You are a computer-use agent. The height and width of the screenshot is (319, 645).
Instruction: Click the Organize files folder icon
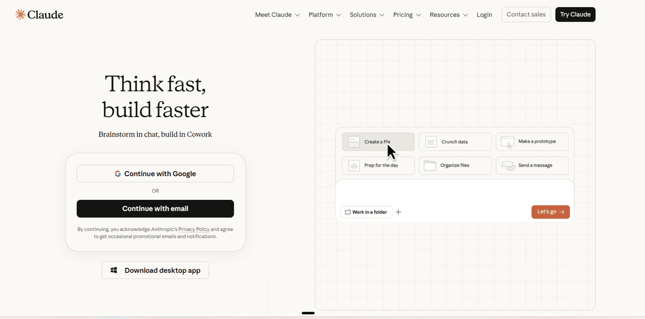(430, 165)
